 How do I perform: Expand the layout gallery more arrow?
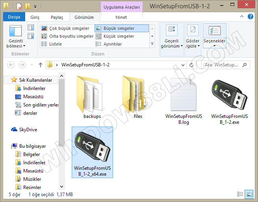[152, 44]
